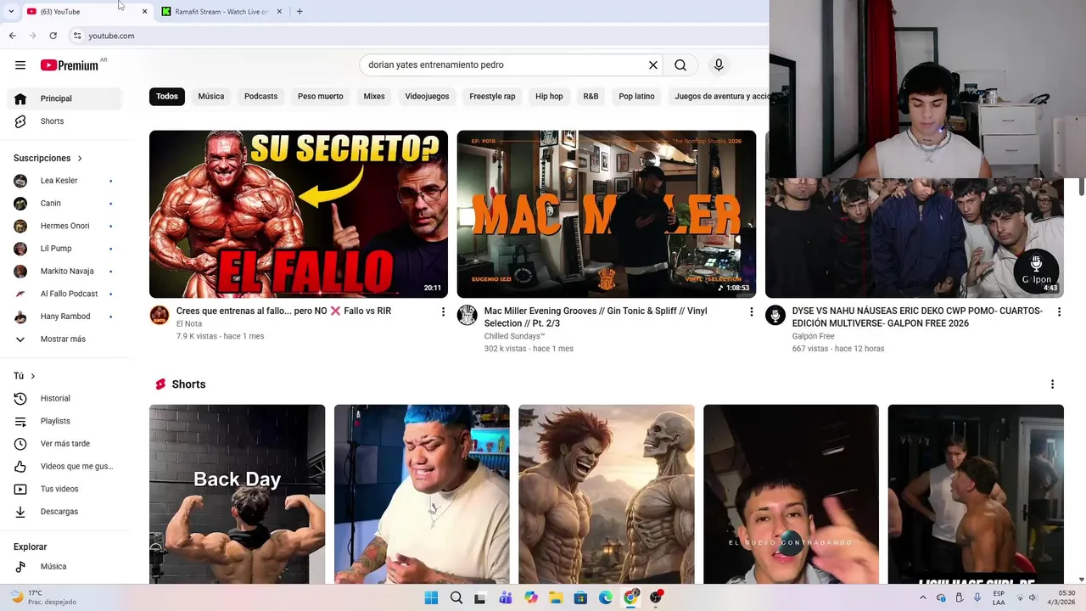Open File Explorer from taskbar
The width and height of the screenshot is (1086, 611).
point(556,597)
